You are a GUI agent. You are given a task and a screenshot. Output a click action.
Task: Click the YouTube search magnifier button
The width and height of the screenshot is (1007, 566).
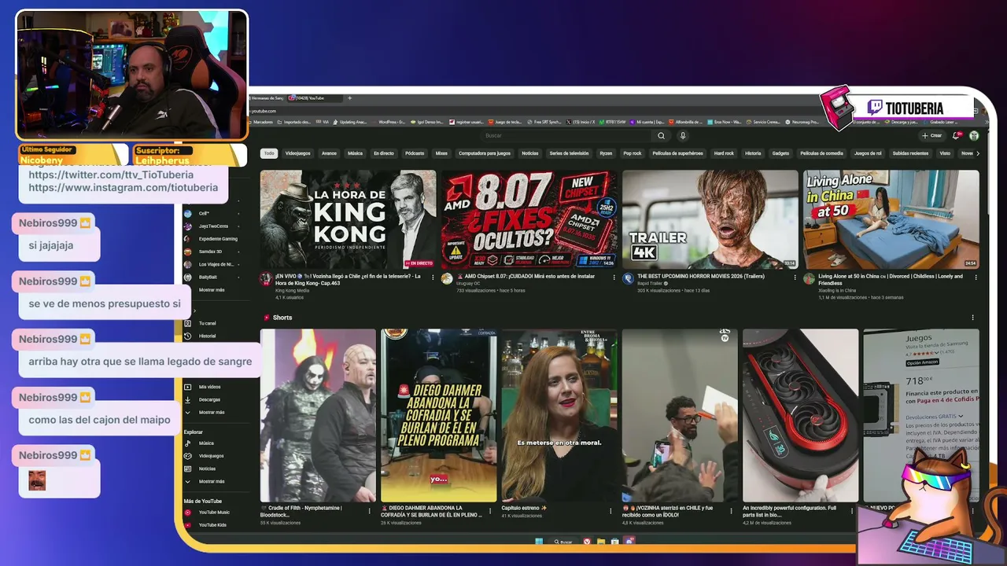(x=661, y=135)
